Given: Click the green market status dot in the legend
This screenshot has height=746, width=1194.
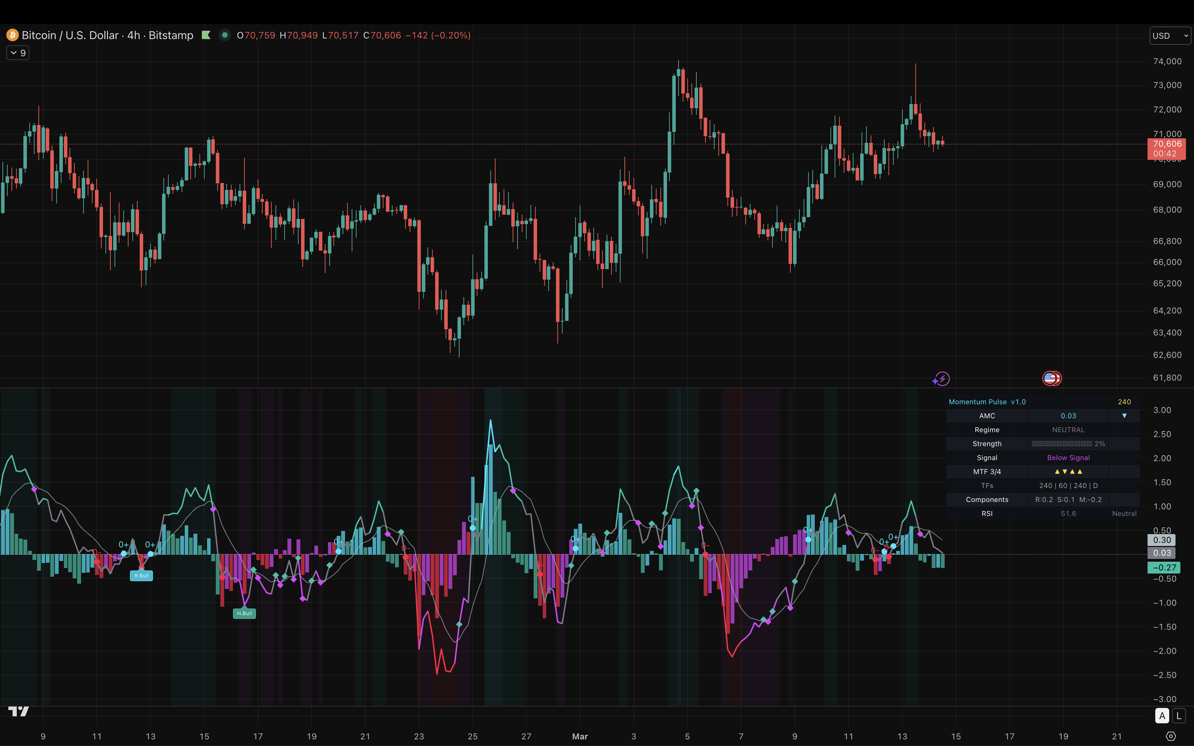Looking at the screenshot, I should pyautogui.click(x=225, y=35).
